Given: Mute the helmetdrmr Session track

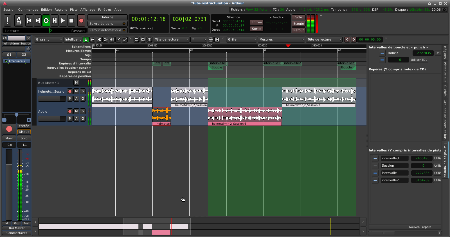Looking at the screenshot, I should tap(76, 91).
